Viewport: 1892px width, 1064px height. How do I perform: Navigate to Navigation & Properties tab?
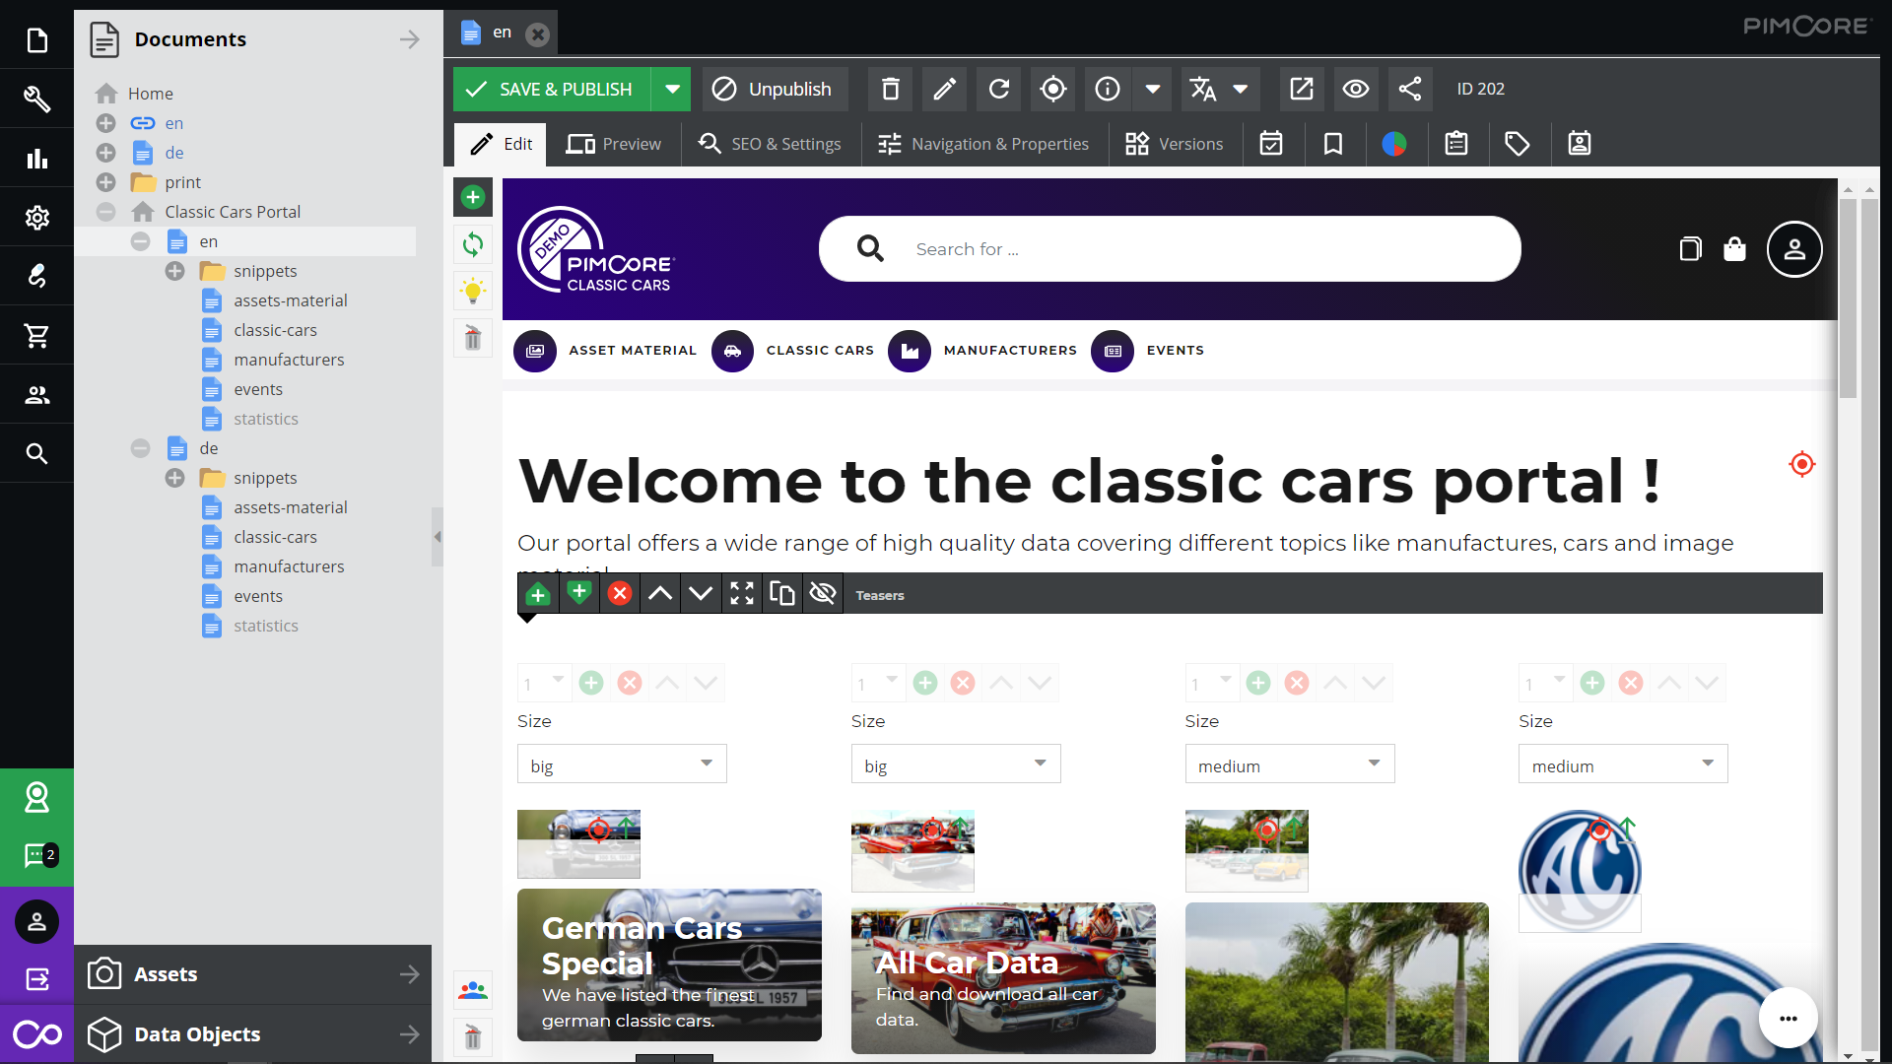pyautogui.click(x=999, y=143)
